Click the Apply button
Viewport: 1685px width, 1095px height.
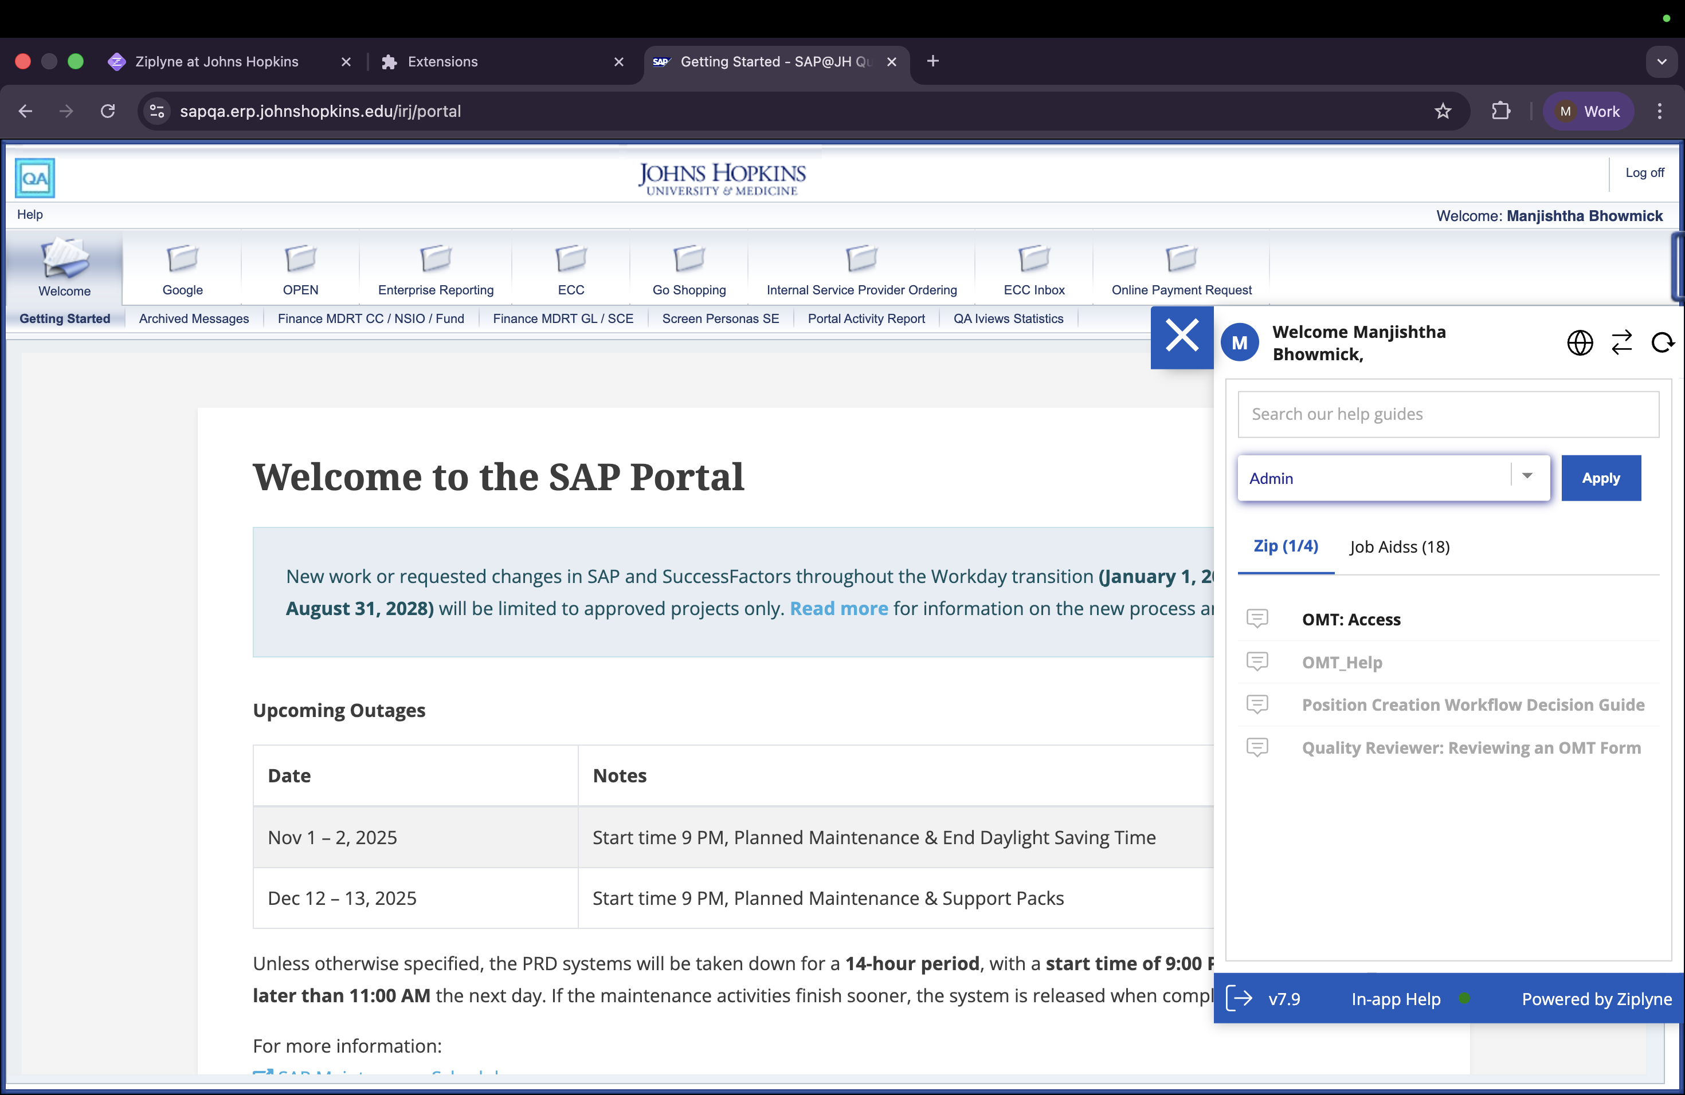(x=1600, y=478)
